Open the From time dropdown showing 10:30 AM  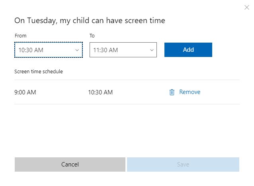point(49,50)
